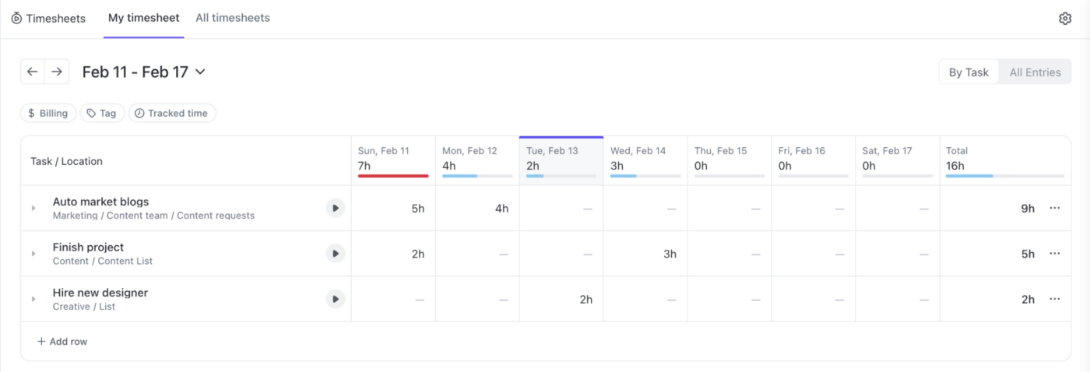Screen dimensions: 1090x372
Task: Open the Auto market blogs task name
Action: 100,202
